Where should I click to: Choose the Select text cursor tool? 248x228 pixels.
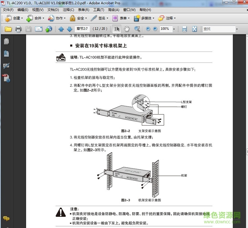(x=117, y=29)
